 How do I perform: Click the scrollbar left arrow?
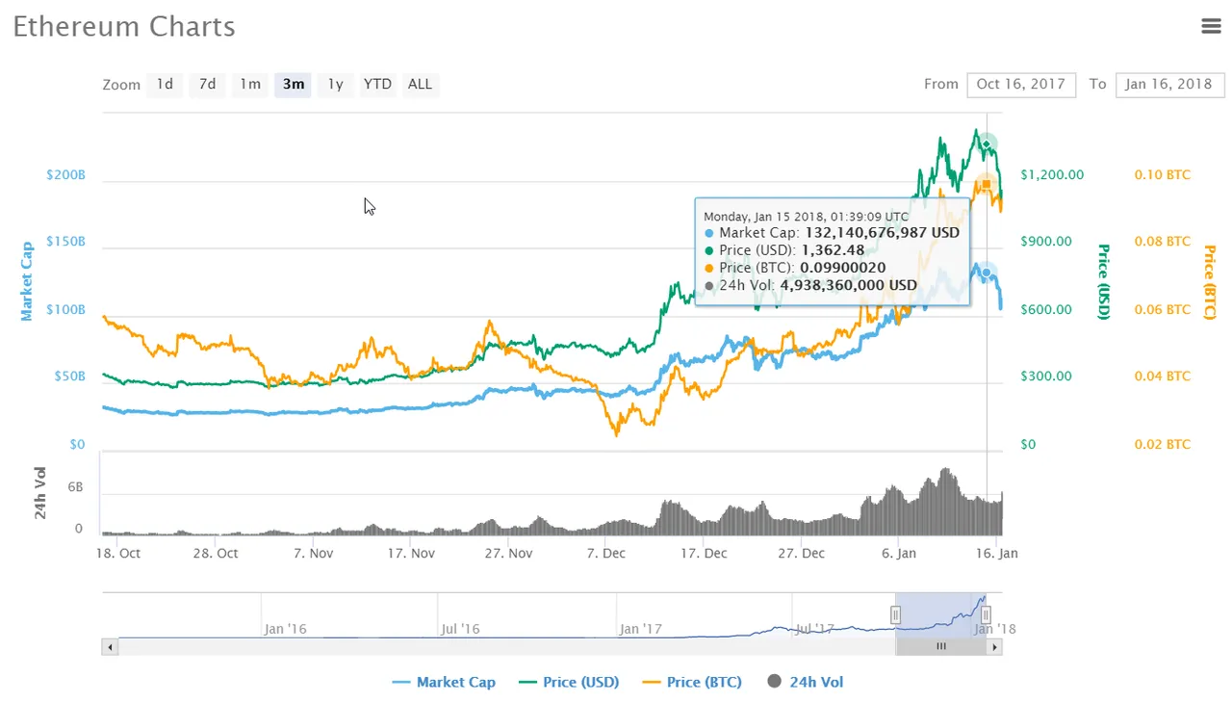pyautogui.click(x=110, y=647)
